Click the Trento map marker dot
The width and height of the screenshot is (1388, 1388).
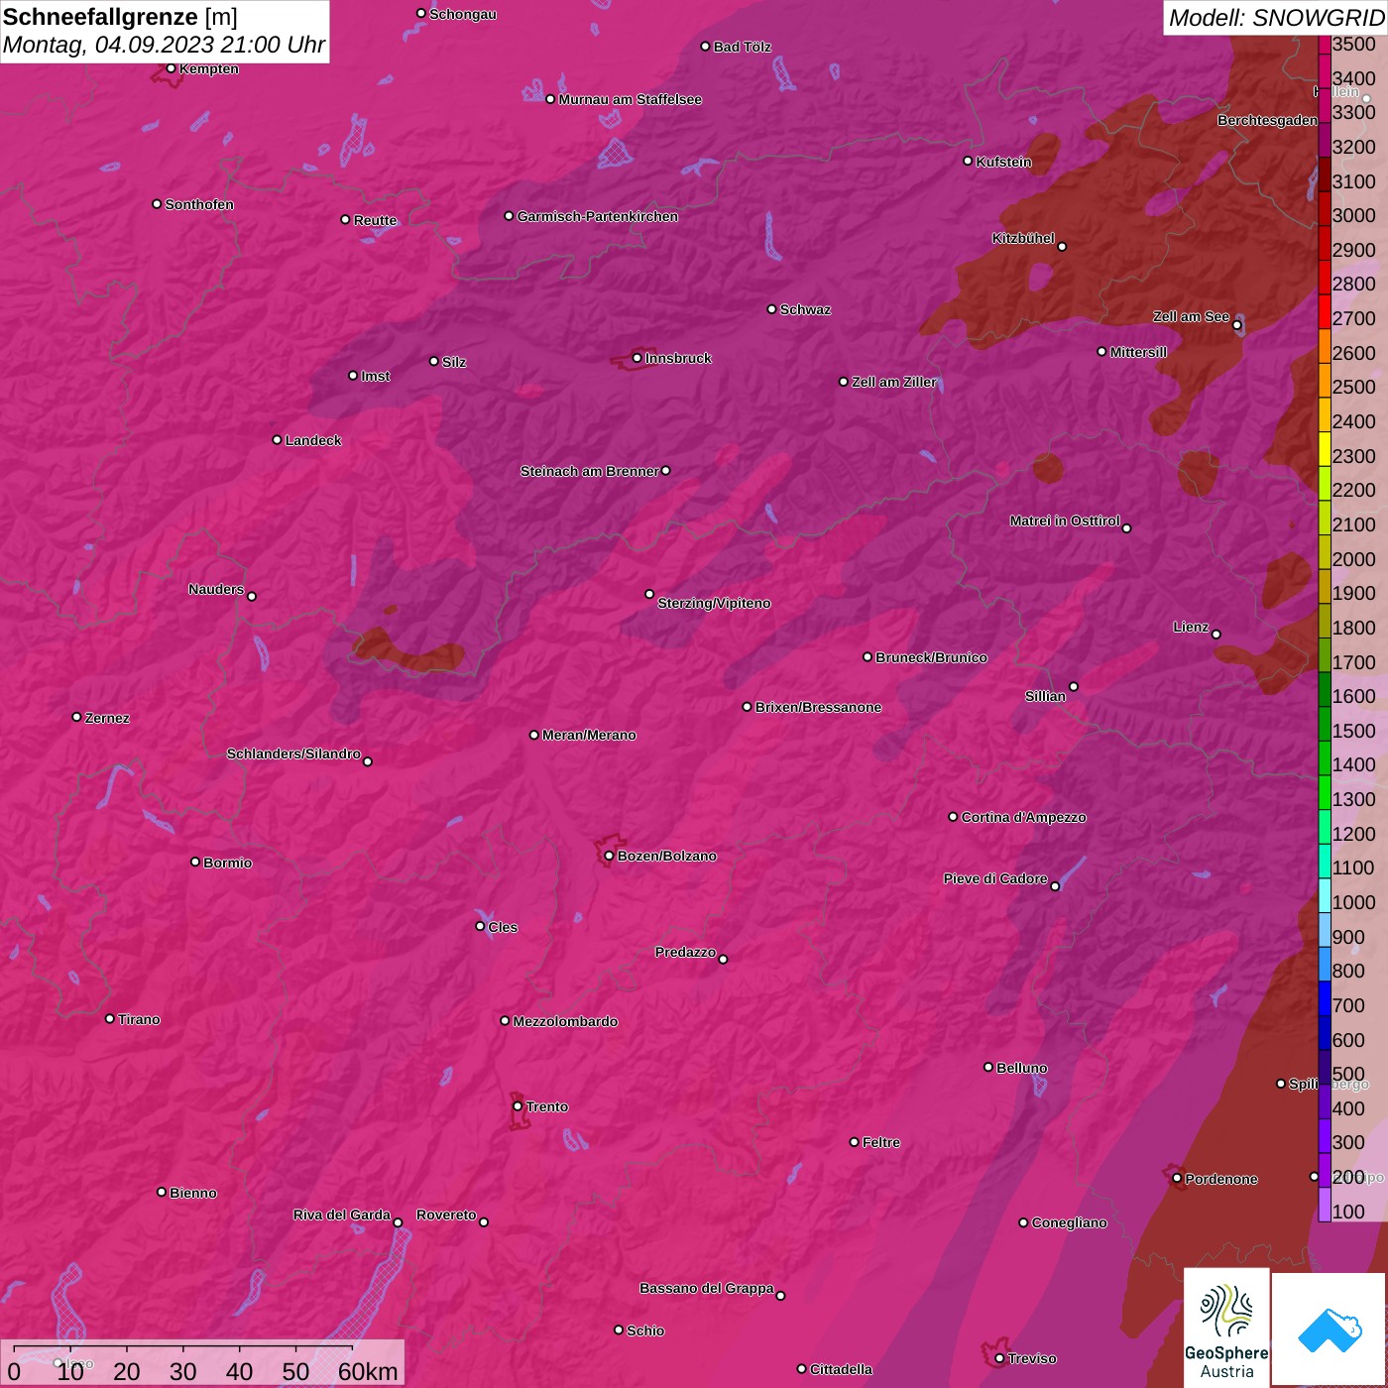tap(518, 1106)
